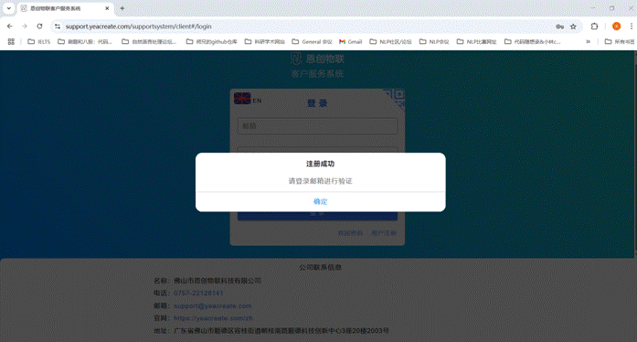This screenshot has width=637, height=342.
Task: Open the password key icon in address bar
Action: (x=559, y=27)
